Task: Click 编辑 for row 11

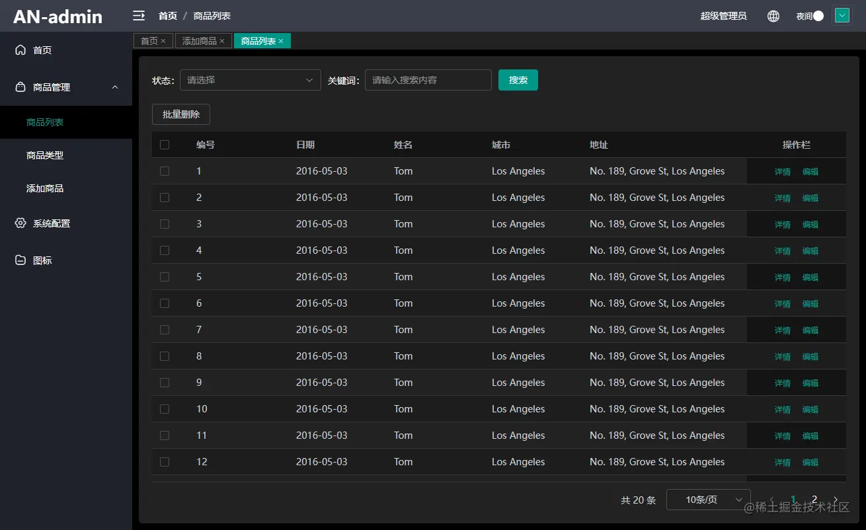Action: coord(810,436)
